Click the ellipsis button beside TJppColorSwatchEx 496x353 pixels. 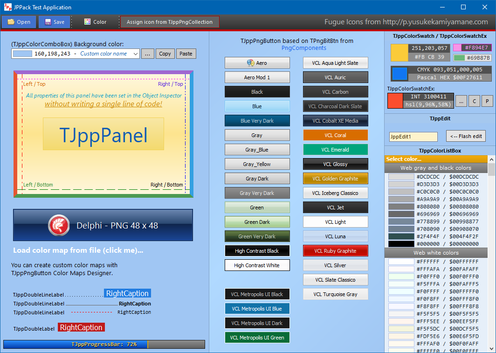tap(461, 101)
